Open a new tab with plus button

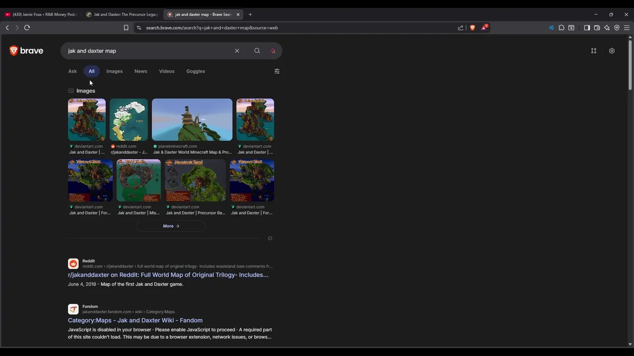pos(250,14)
